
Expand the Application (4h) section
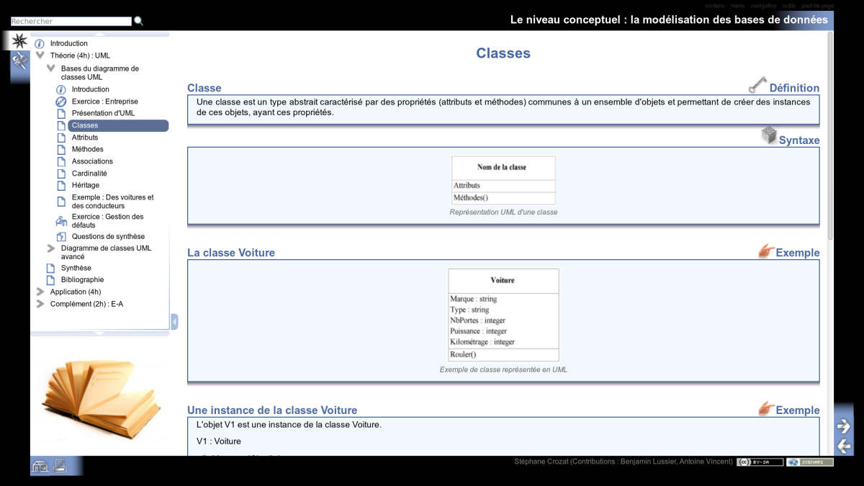(40, 292)
